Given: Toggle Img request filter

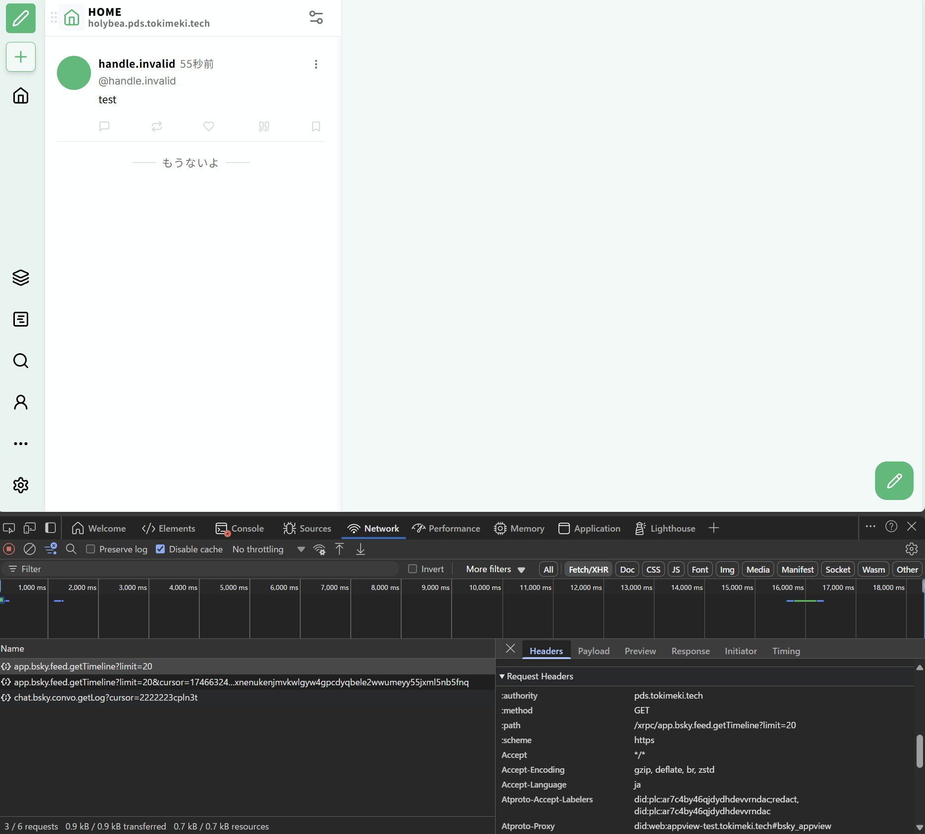Looking at the screenshot, I should (x=727, y=570).
